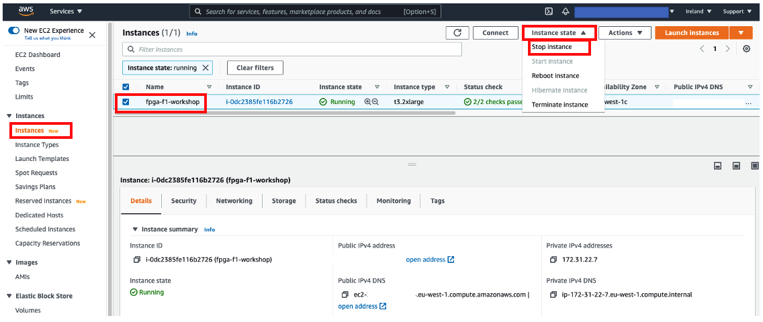Go to previous page of instances
This screenshot has width=763, height=322.
pyautogui.click(x=702, y=48)
